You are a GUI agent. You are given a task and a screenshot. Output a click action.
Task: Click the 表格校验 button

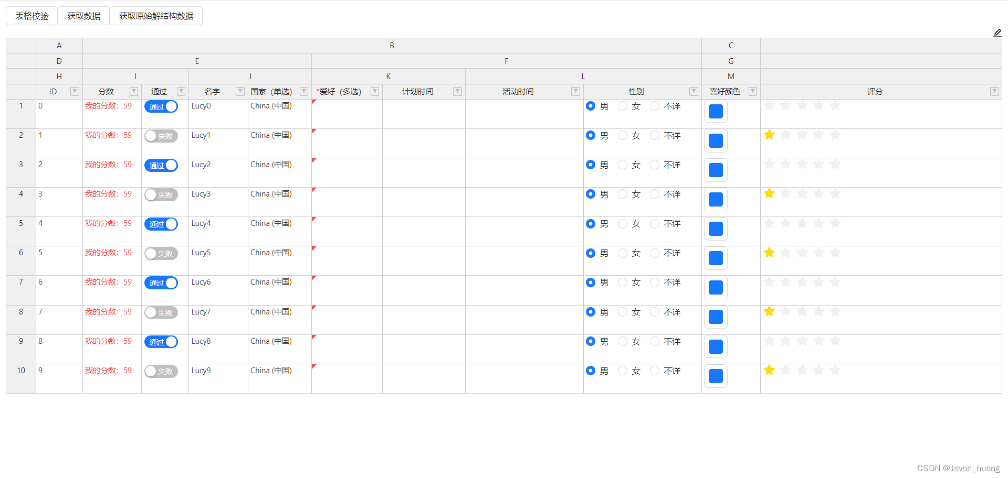point(32,16)
